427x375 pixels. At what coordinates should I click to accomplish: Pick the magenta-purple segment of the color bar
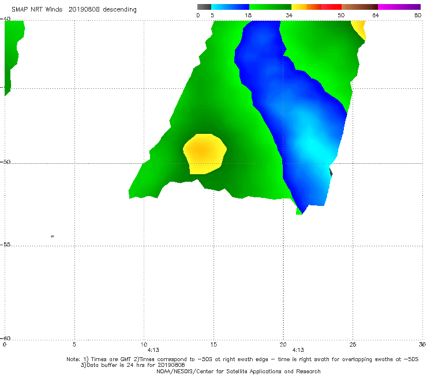399,7
